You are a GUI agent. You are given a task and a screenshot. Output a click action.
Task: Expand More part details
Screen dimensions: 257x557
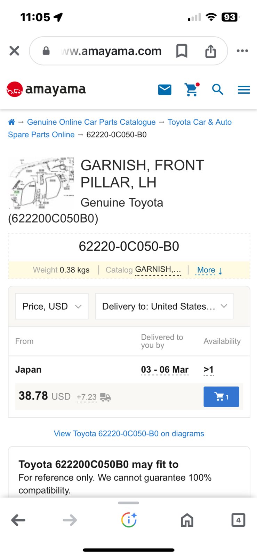coord(210,270)
